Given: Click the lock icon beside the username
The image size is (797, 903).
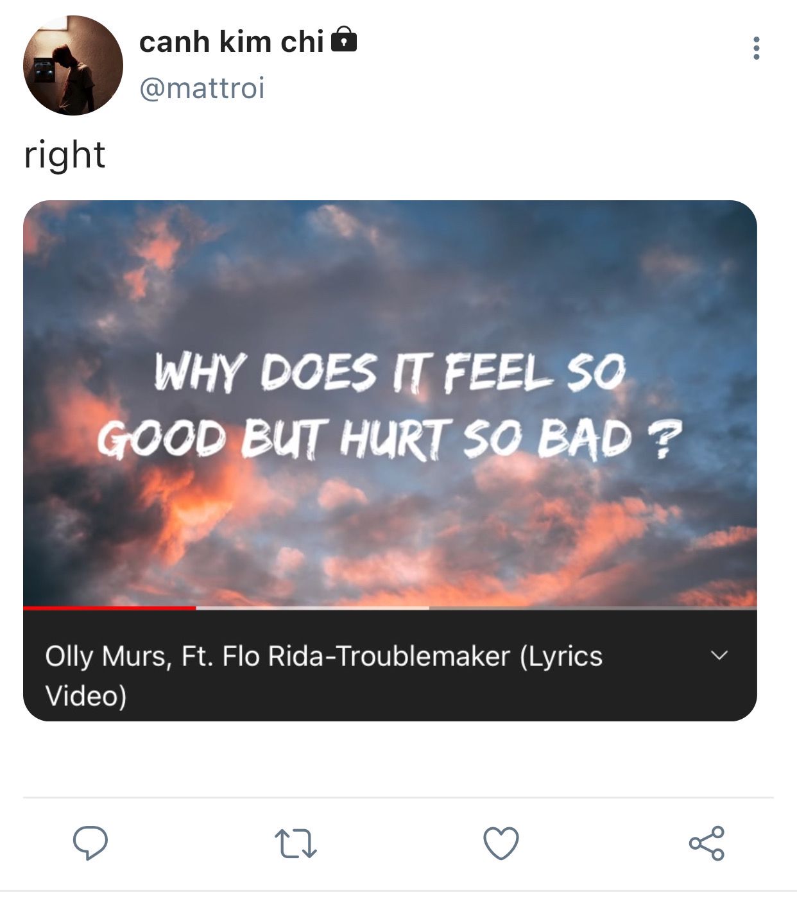Looking at the screenshot, I should (x=344, y=40).
